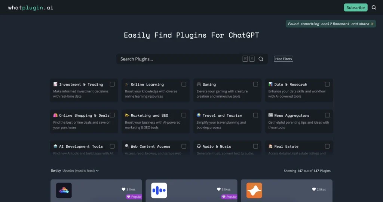
Task: Click the Search Plugins input field
Action: pos(180,59)
